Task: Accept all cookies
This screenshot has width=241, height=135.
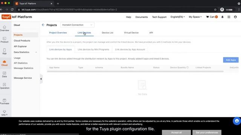Action: click(x=176, y=132)
